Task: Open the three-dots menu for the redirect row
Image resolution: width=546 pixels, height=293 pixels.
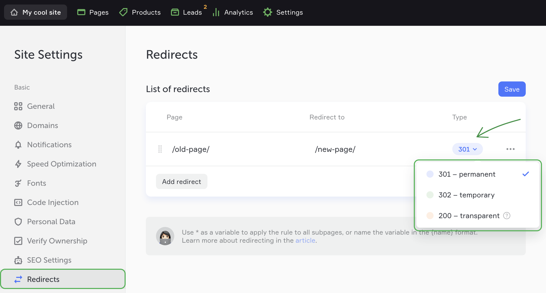Action: tap(510, 149)
